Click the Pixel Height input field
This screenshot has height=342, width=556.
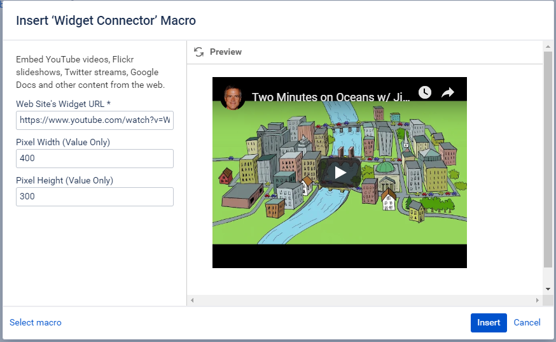point(95,197)
